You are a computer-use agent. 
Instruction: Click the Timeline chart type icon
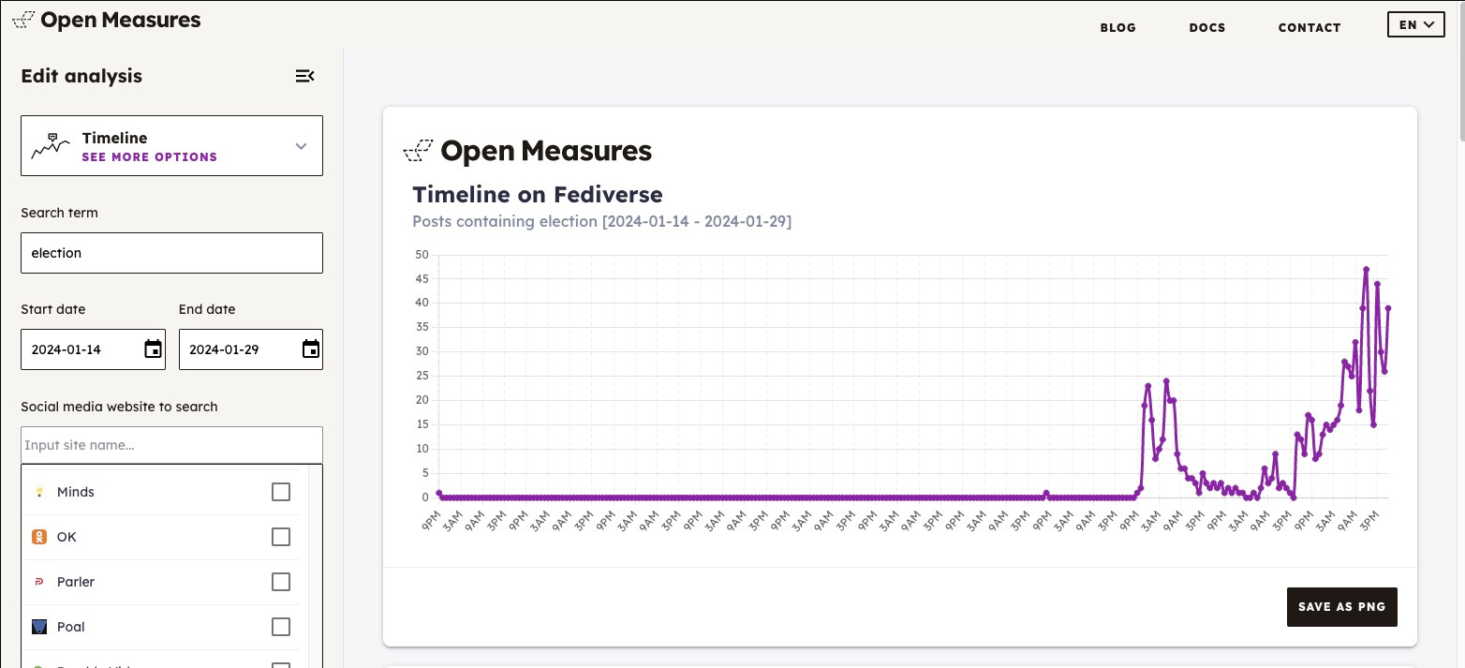(51, 145)
